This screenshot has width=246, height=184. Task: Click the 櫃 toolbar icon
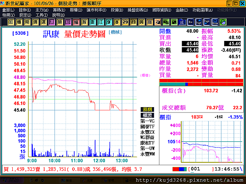(x=19, y=22)
